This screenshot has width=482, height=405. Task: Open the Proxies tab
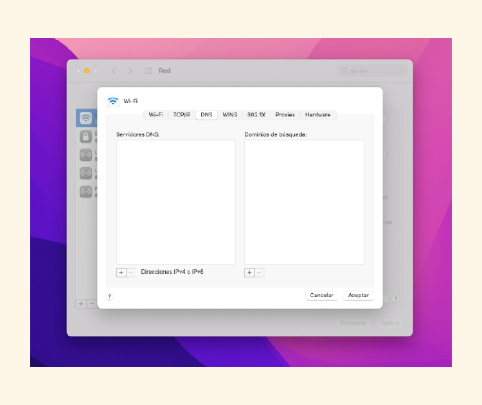pos(285,114)
